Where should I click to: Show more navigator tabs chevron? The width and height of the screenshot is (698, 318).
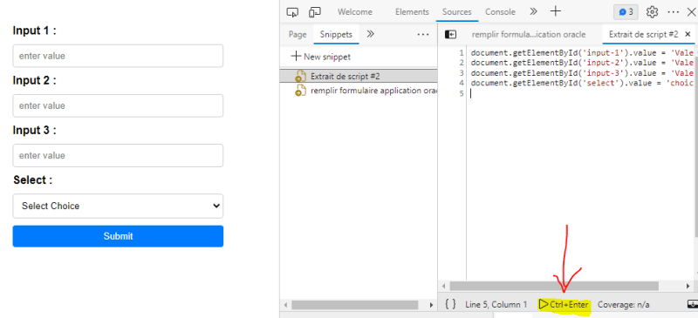click(370, 34)
